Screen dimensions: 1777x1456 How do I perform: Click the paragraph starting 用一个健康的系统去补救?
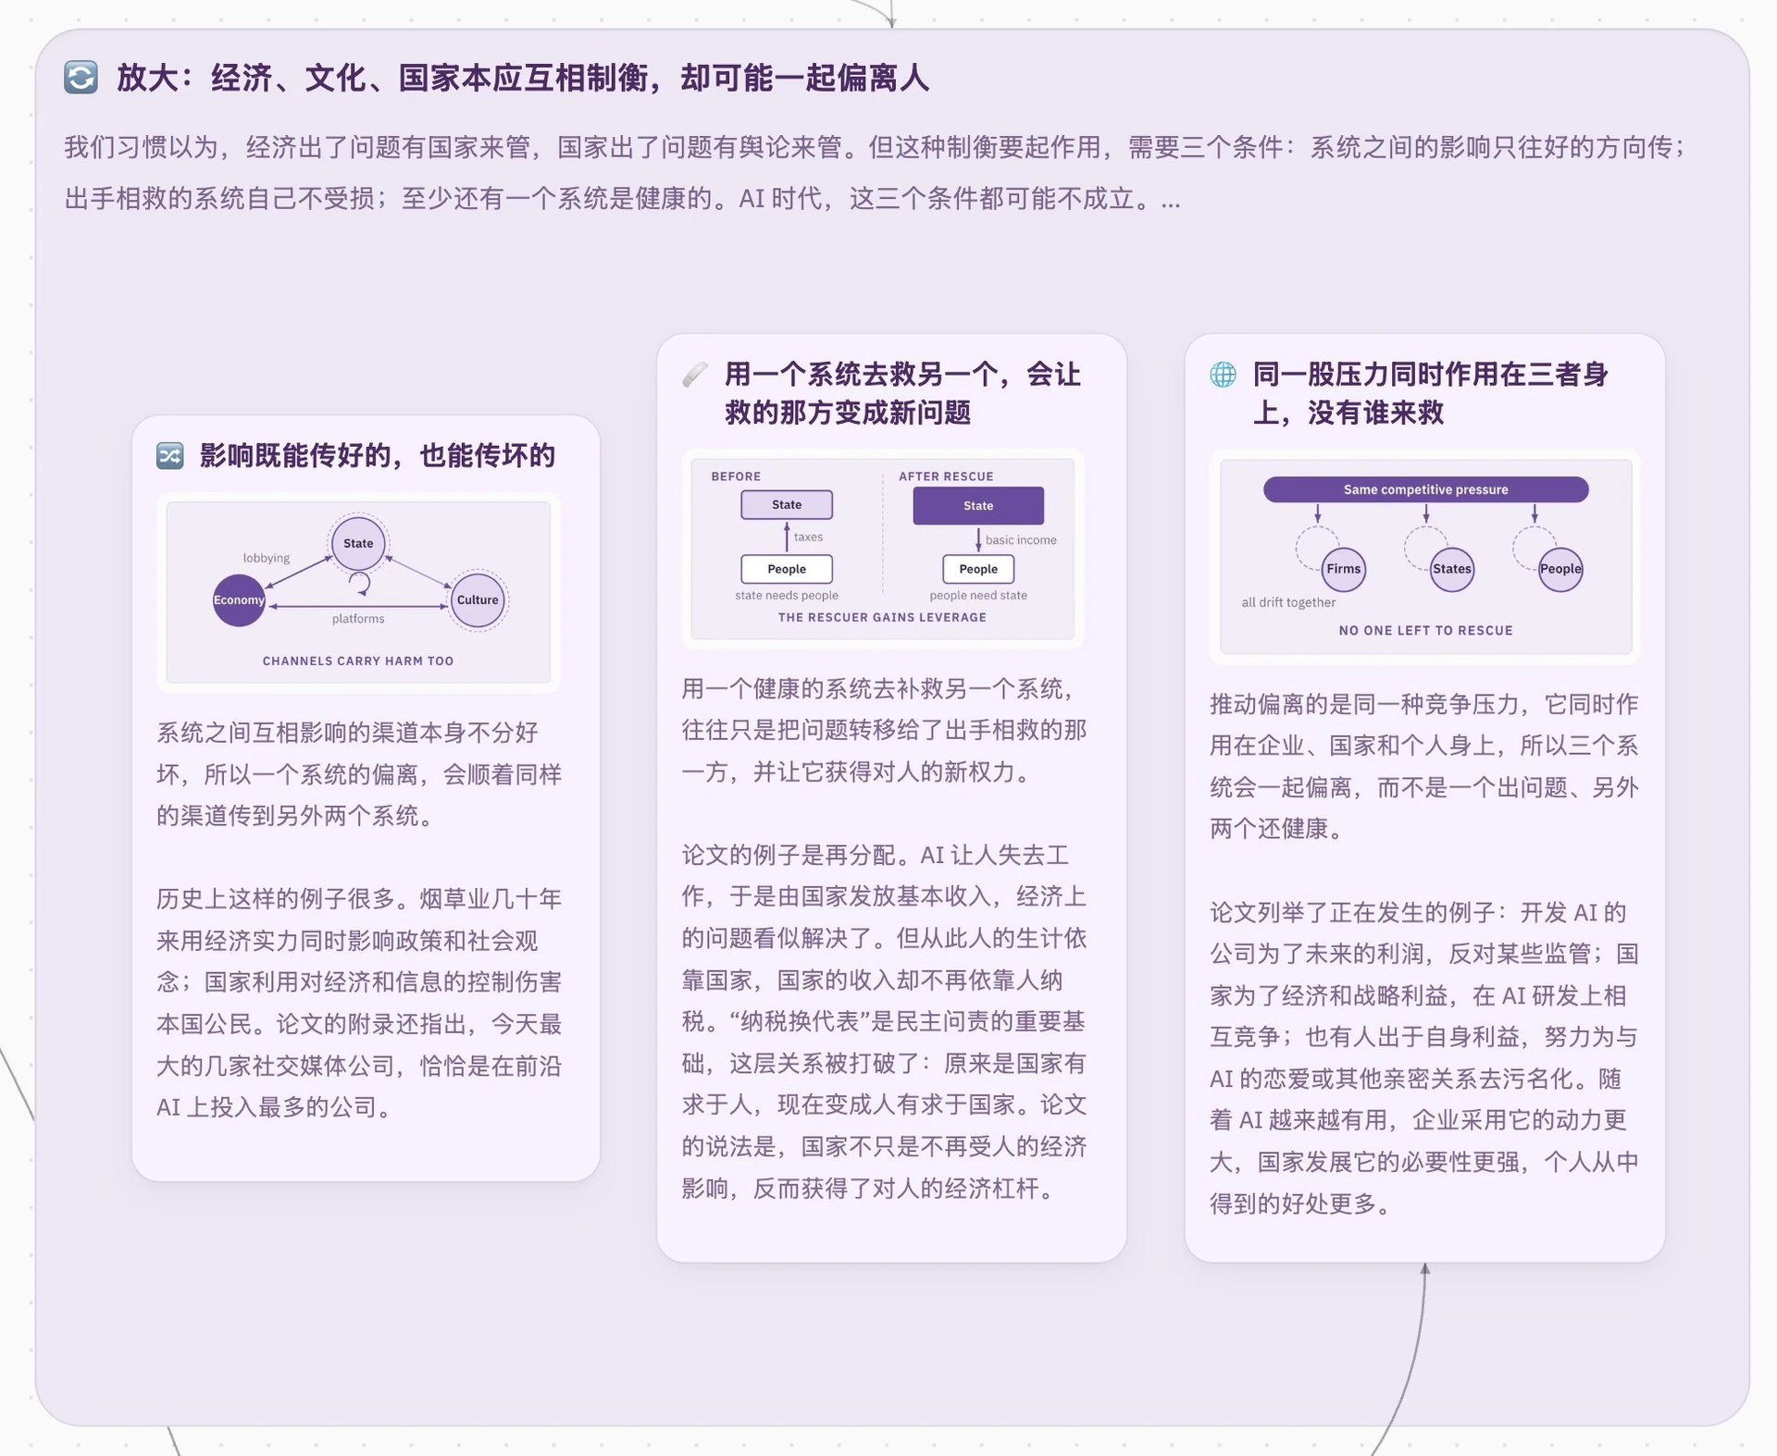pos(885,730)
